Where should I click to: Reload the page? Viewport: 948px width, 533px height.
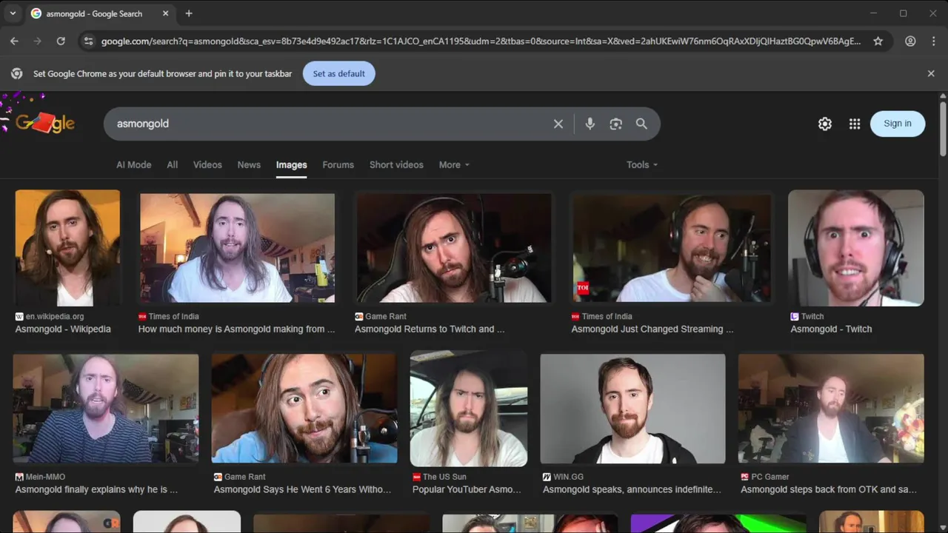(x=61, y=41)
